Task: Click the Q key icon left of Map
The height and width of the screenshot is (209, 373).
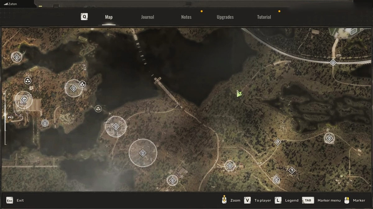Action: coord(84,17)
